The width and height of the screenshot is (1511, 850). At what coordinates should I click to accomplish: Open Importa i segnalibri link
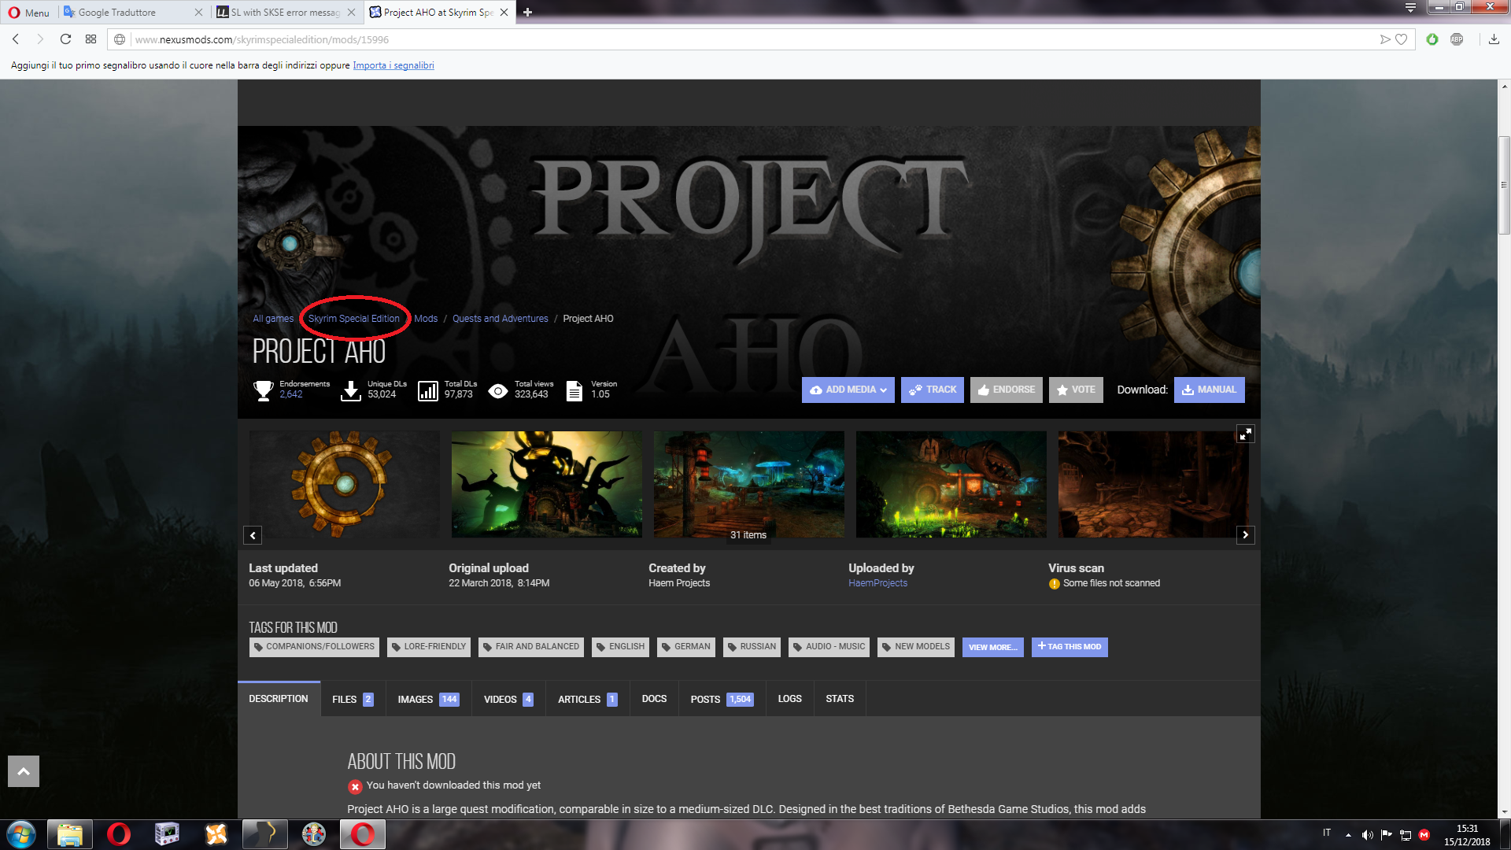[393, 65]
